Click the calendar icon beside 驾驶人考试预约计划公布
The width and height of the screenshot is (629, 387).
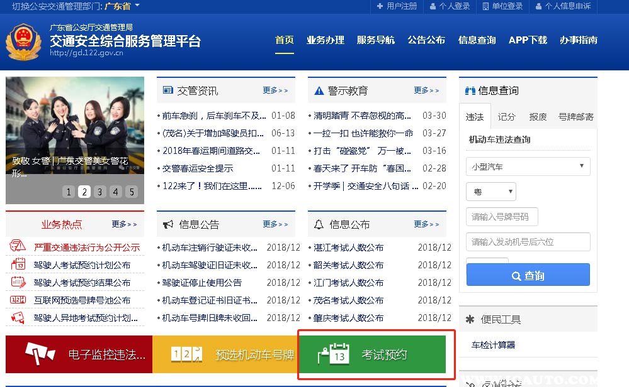(18, 264)
